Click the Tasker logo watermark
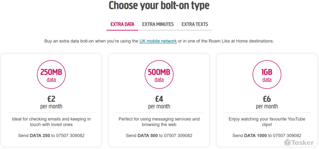Image resolution: width=319 pixels, height=149 pixels. pos(299,143)
